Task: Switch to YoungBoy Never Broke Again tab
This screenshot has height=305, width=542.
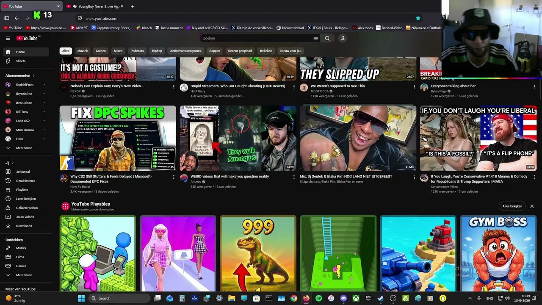Action: 95,6
